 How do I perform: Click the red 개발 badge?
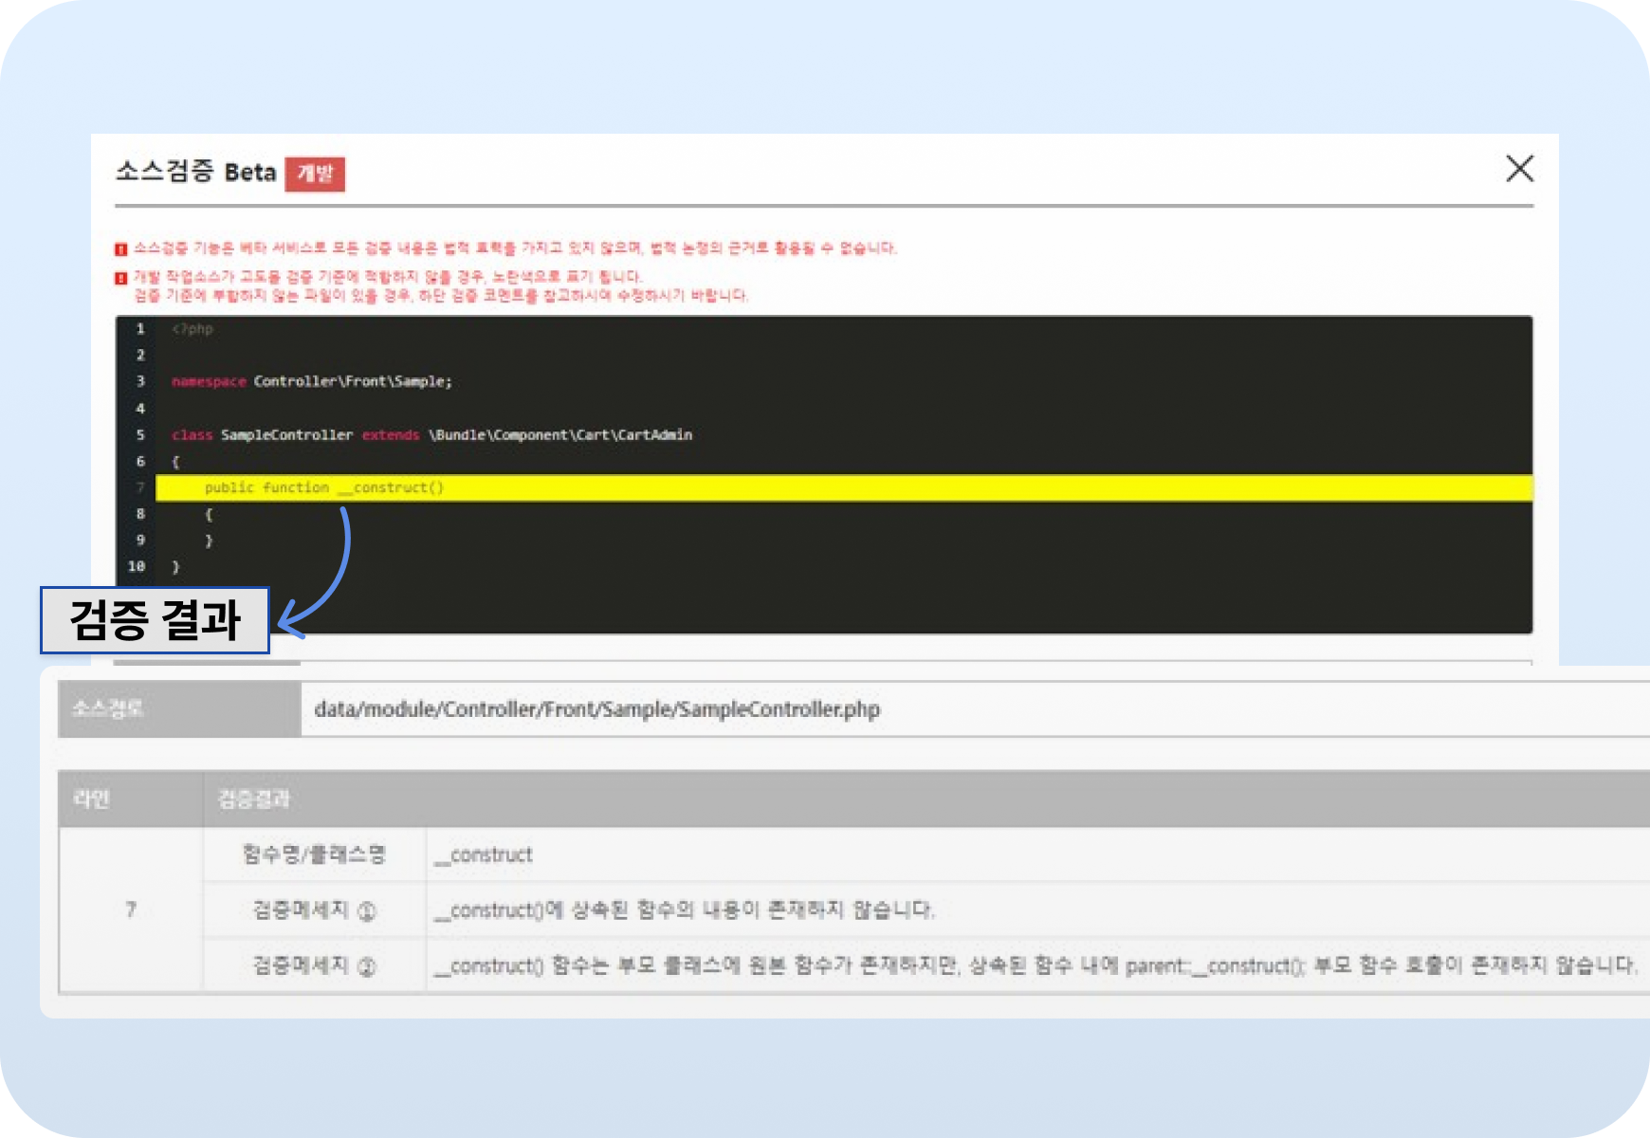tap(315, 174)
